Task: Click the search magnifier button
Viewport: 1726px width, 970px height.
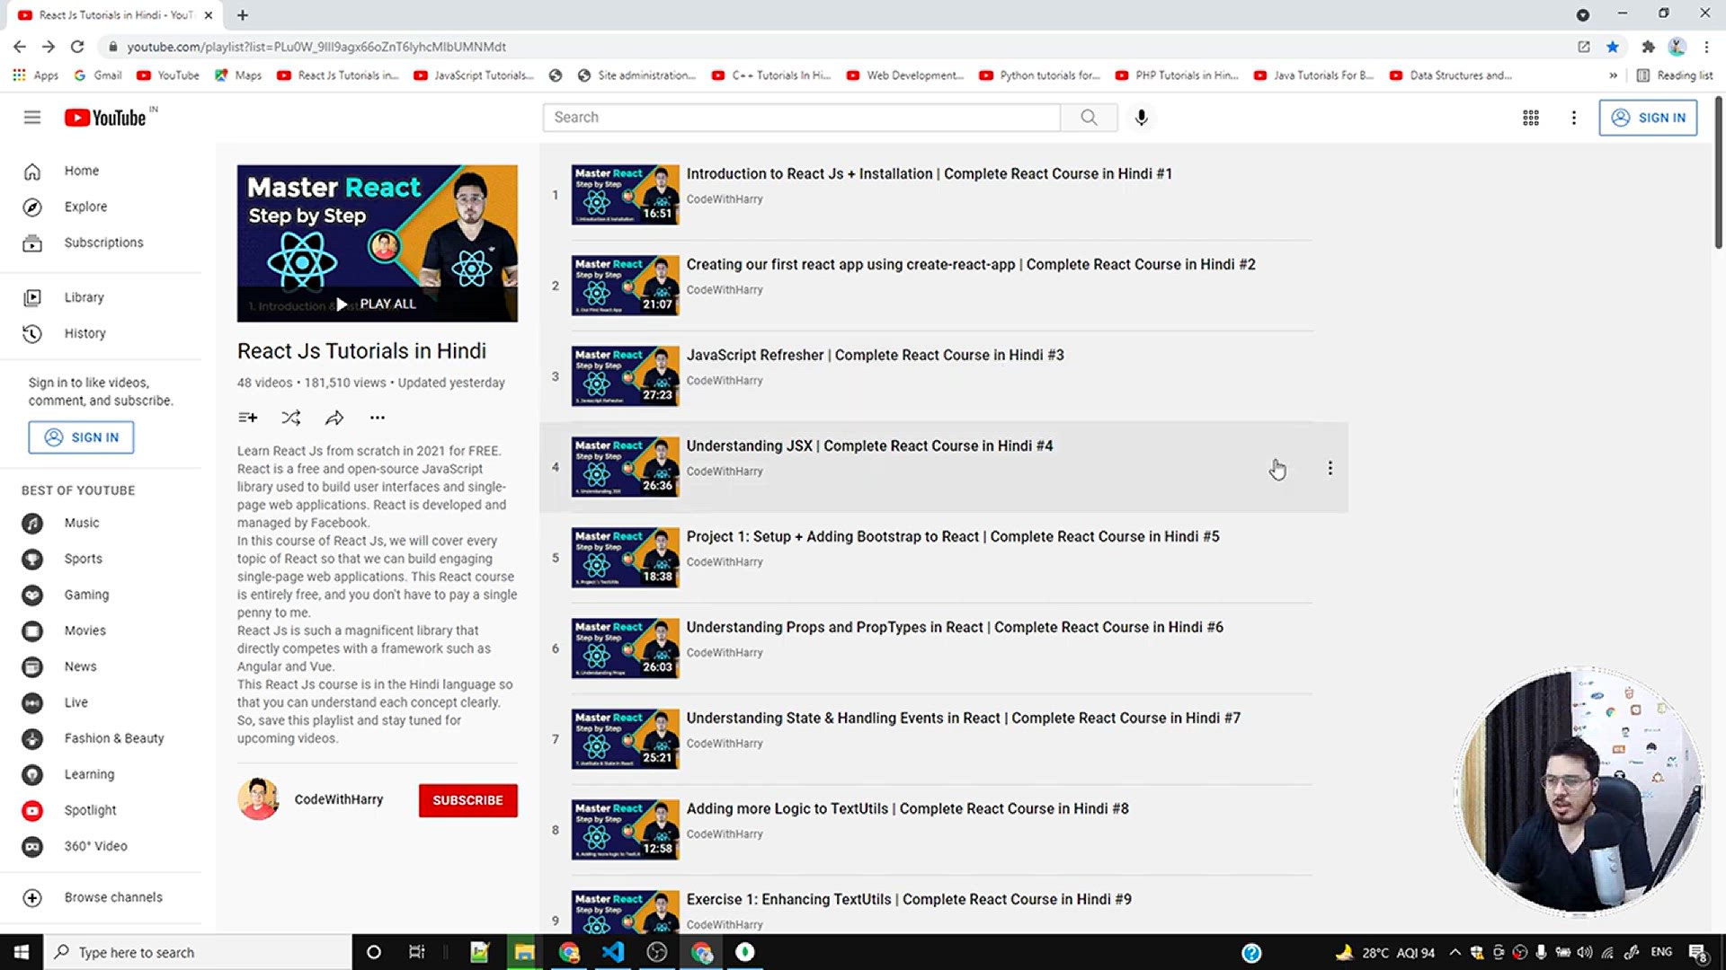Action: [1089, 118]
